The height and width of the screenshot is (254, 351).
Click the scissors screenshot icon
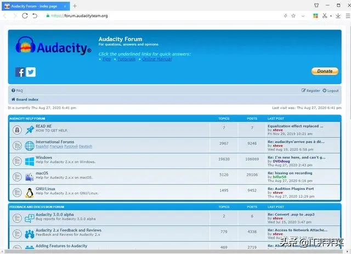pos(325,16)
